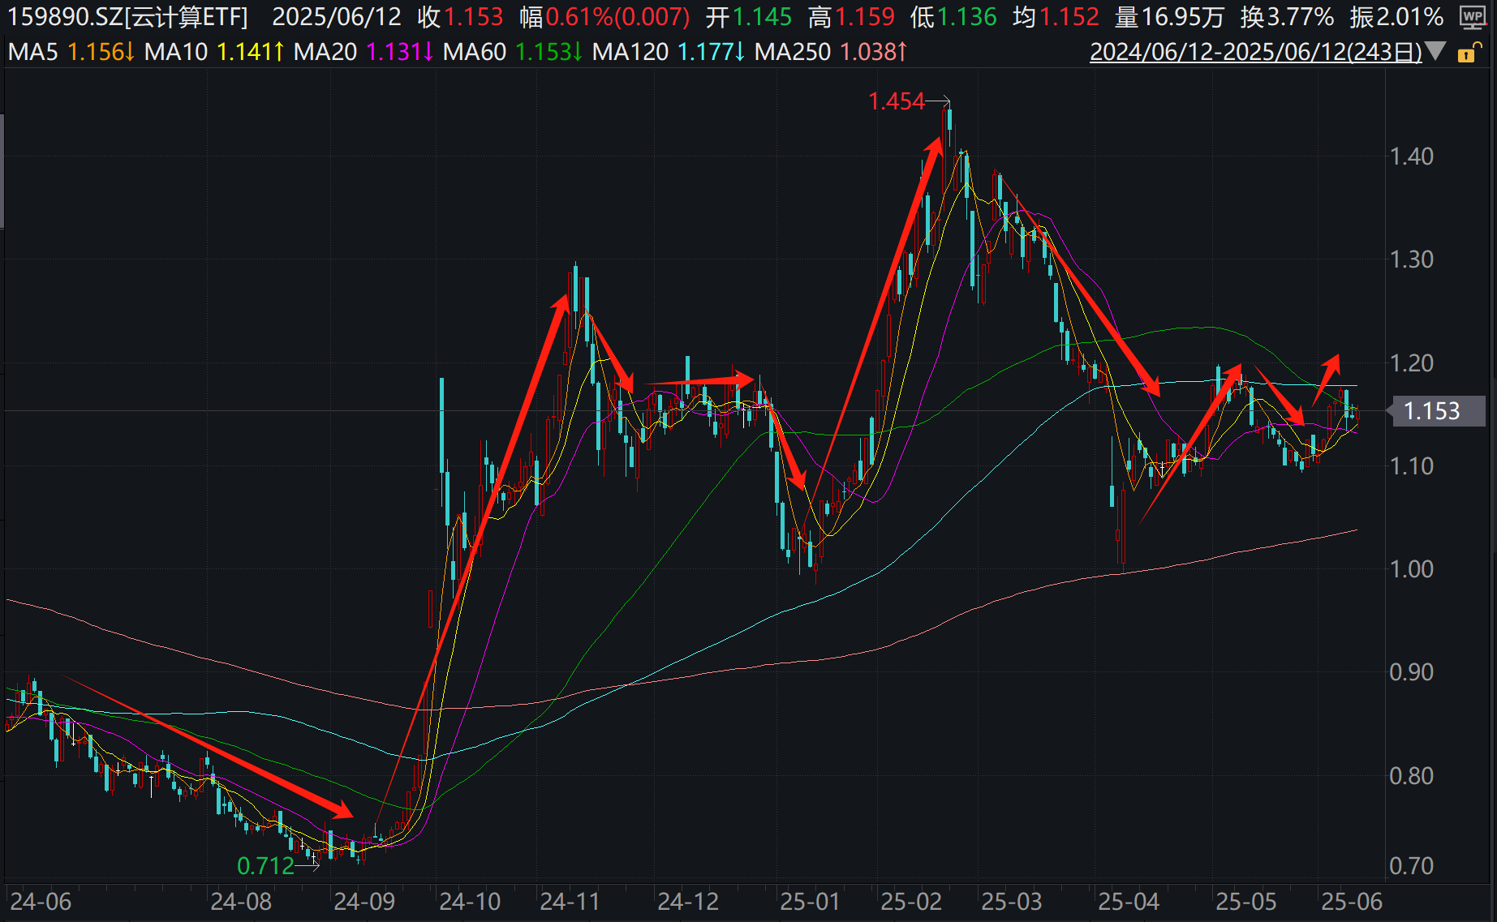The height and width of the screenshot is (922, 1497).
Task: Click the 24-10 date axis label
Action: pyautogui.click(x=470, y=902)
